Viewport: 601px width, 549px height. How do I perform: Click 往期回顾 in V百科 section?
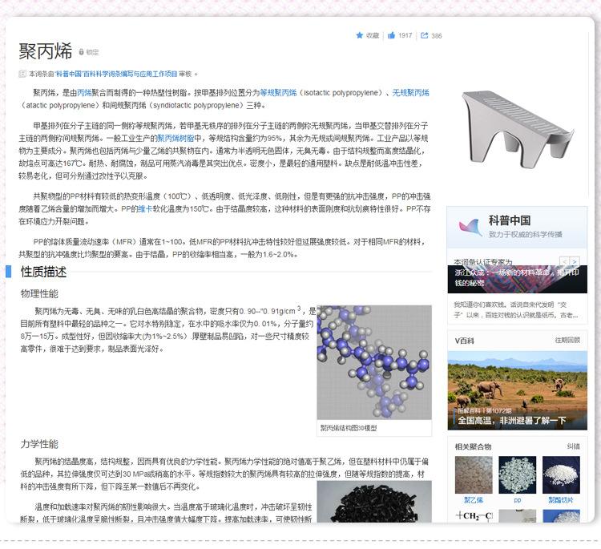pos(567,340)
